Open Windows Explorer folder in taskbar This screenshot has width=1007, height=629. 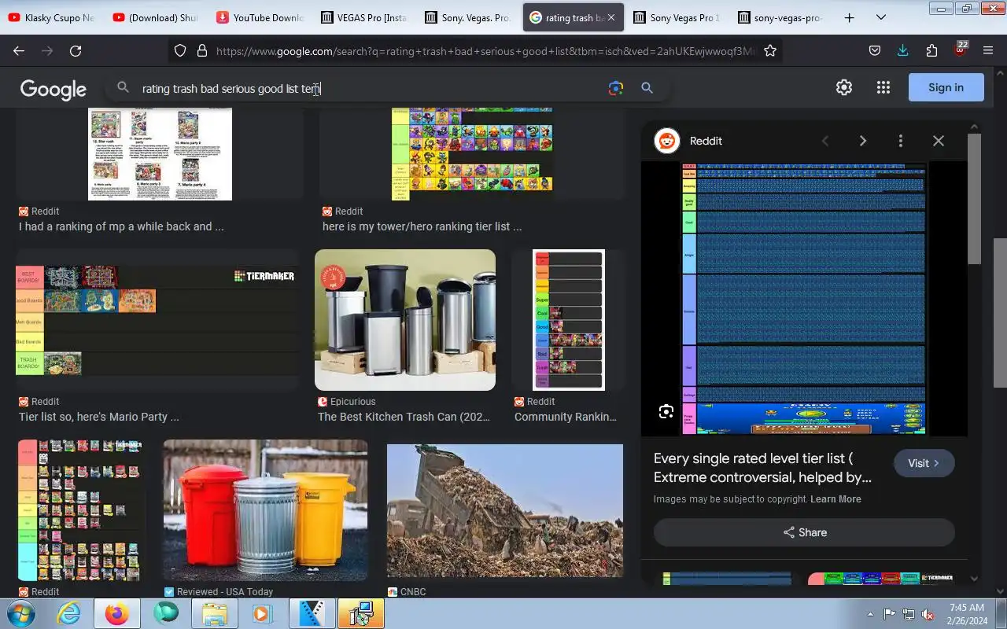pyautogui.click(x=214, y=613)
